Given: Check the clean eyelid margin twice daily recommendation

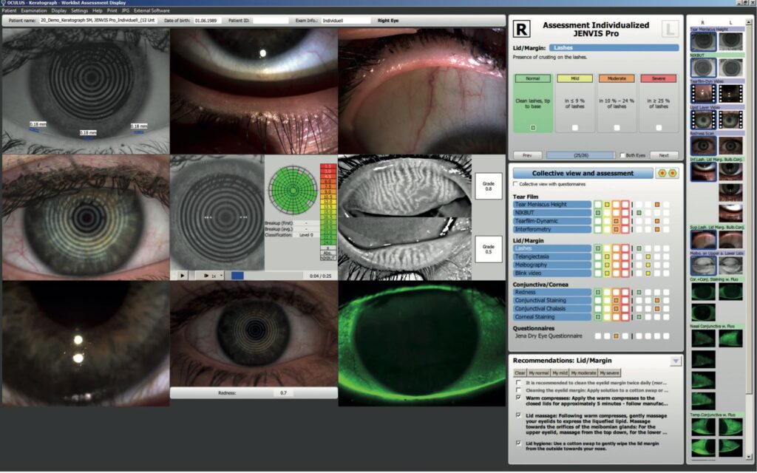Looking at the screenshot, I should (518, 383).
